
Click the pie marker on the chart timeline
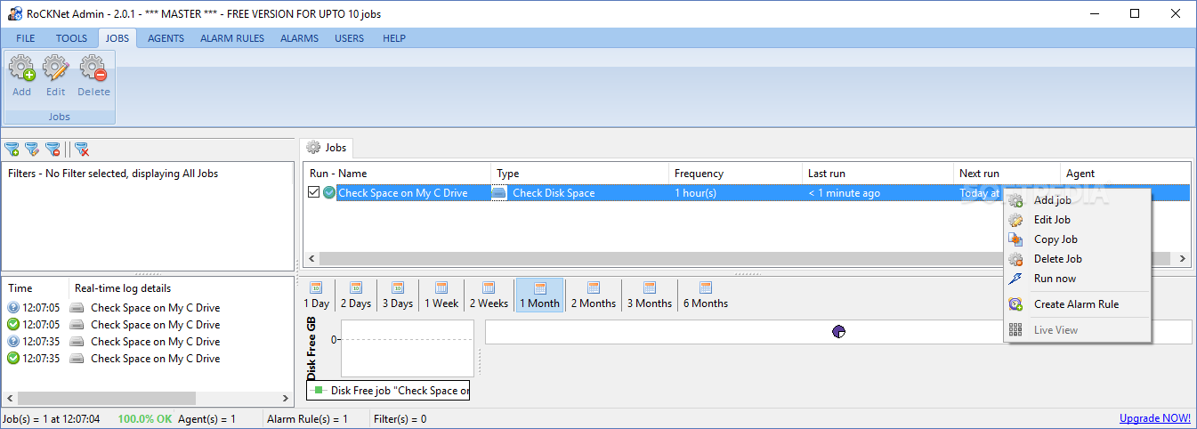point(838,332)
